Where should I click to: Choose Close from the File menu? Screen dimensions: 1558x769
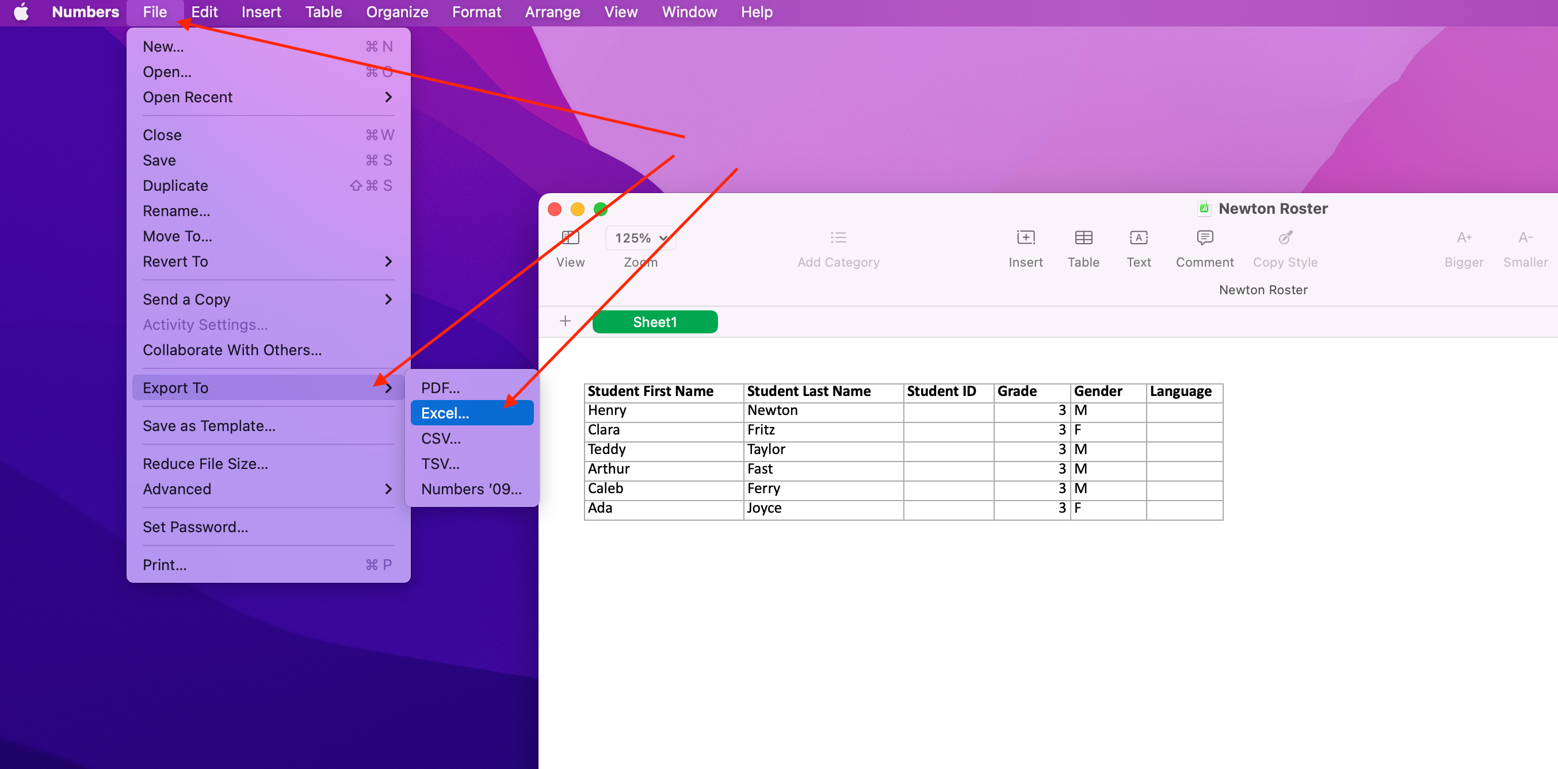tap(268, 135)
